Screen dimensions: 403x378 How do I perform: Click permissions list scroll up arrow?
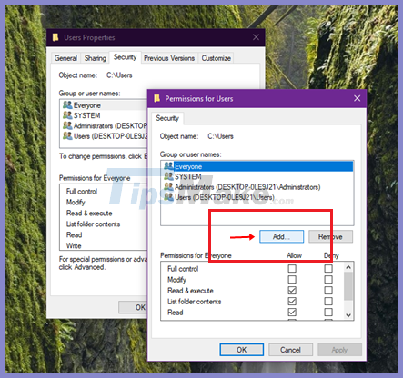point(348,267)
